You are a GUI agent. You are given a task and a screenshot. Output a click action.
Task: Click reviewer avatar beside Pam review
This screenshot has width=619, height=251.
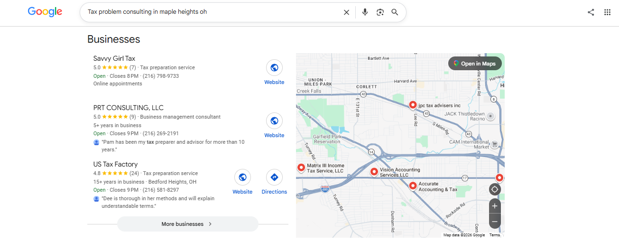96,142
